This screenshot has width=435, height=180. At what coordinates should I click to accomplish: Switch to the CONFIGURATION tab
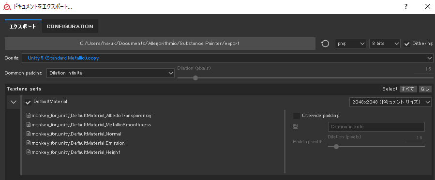point(70,26)
